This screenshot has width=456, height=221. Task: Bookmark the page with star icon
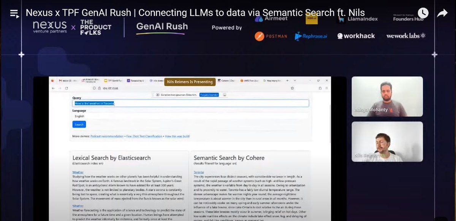click(x=292, y=88)
